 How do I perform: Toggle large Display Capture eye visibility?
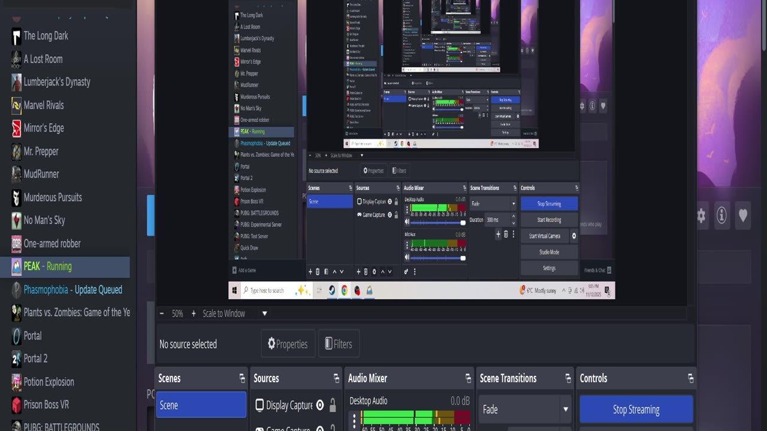point(320,405)
